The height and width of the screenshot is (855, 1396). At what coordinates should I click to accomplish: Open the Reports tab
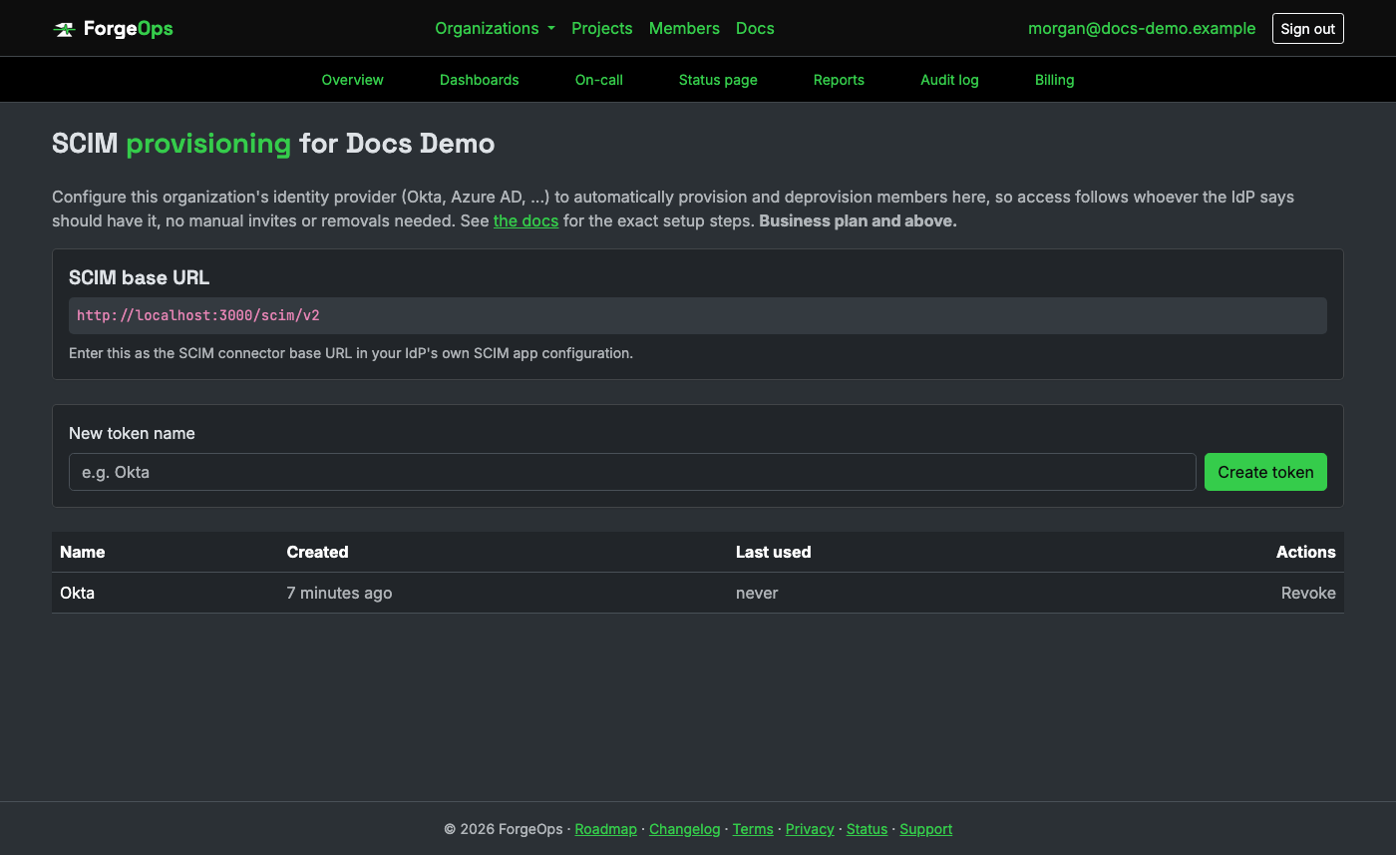coord(839,80)
